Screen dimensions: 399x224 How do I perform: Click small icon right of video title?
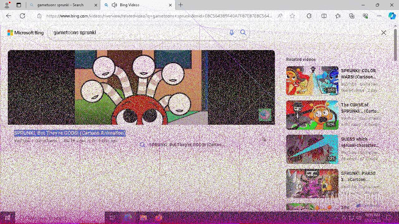(264, 139)
